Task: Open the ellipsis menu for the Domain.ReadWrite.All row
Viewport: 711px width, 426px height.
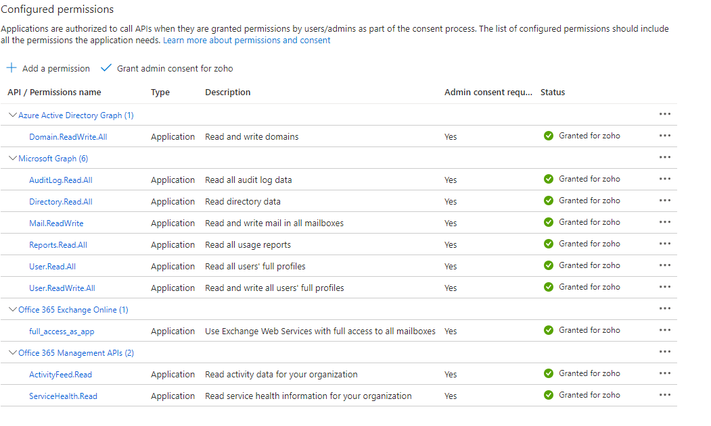Action: tap(664, 136)
